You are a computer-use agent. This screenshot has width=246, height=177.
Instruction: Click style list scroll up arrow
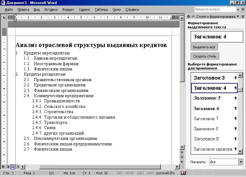(240, 75)
